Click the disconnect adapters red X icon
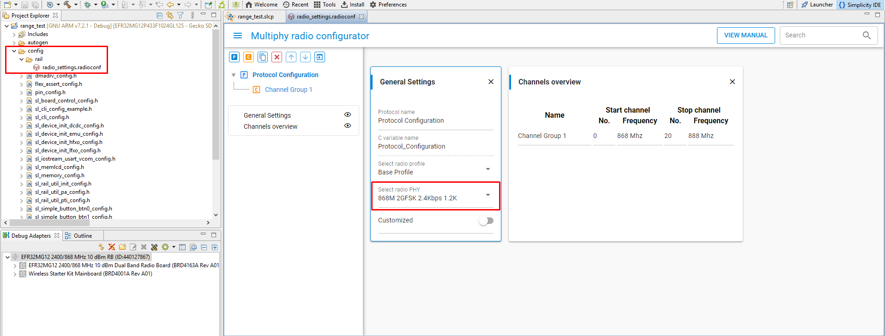Screen dimensions: 885x336 [112, 247]
